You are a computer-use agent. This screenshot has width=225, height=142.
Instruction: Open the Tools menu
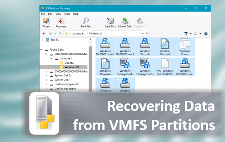(x=67, y=14)
